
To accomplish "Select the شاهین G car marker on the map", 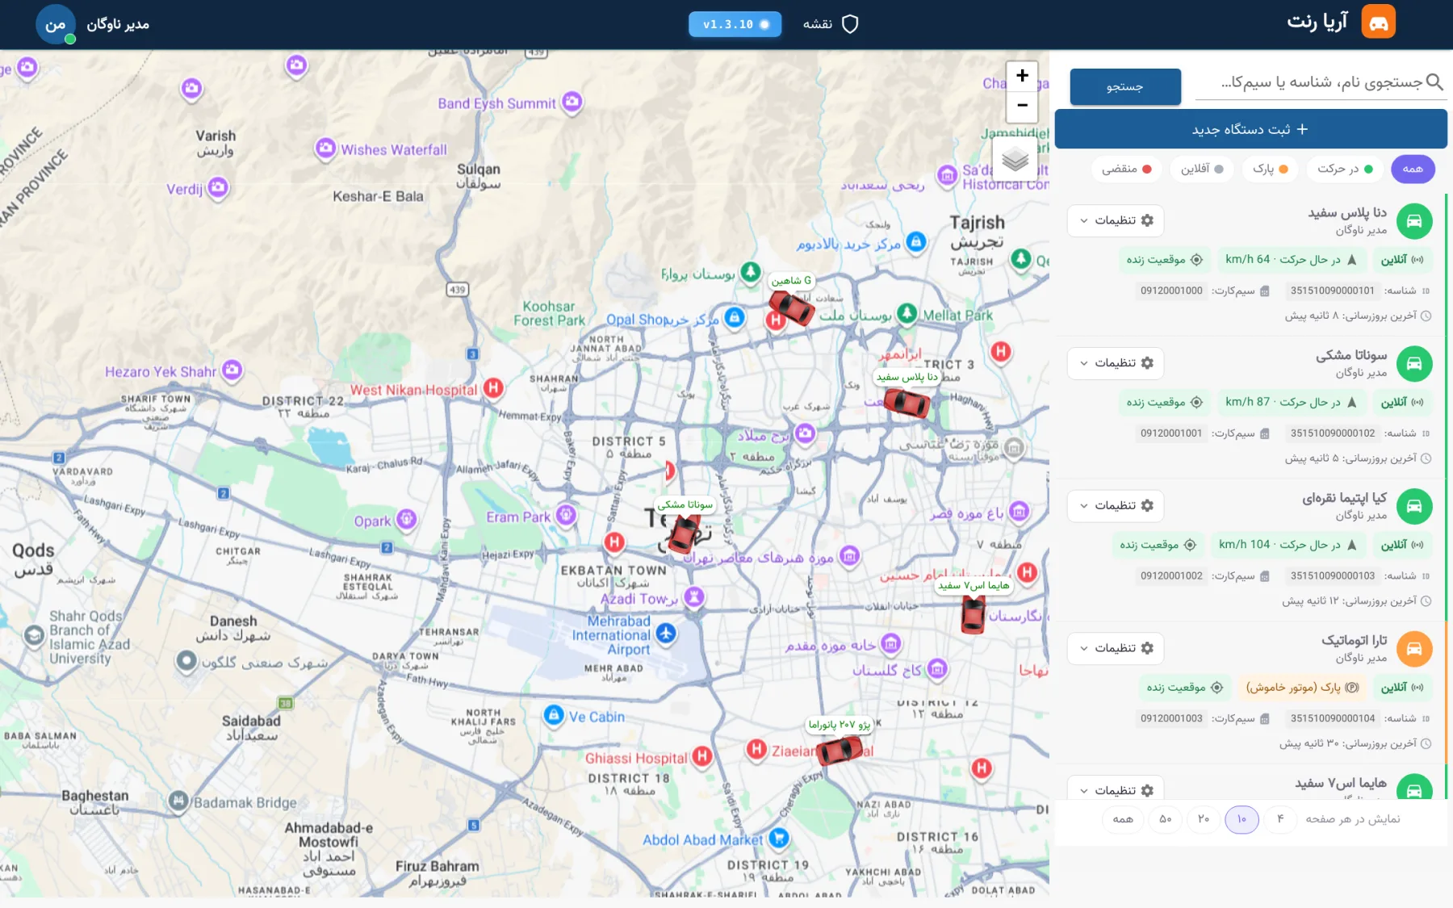I will [x=790, y=307].
